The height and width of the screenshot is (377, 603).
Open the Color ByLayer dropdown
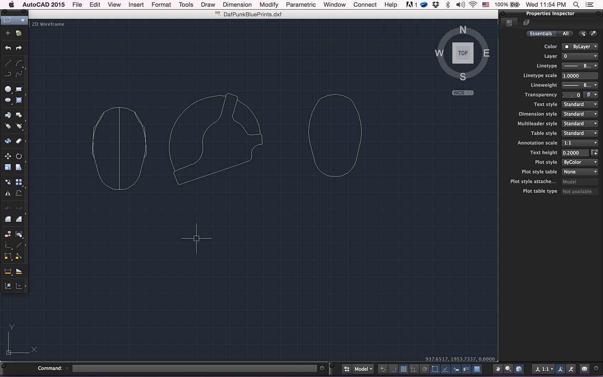click(x=580, y=46)
